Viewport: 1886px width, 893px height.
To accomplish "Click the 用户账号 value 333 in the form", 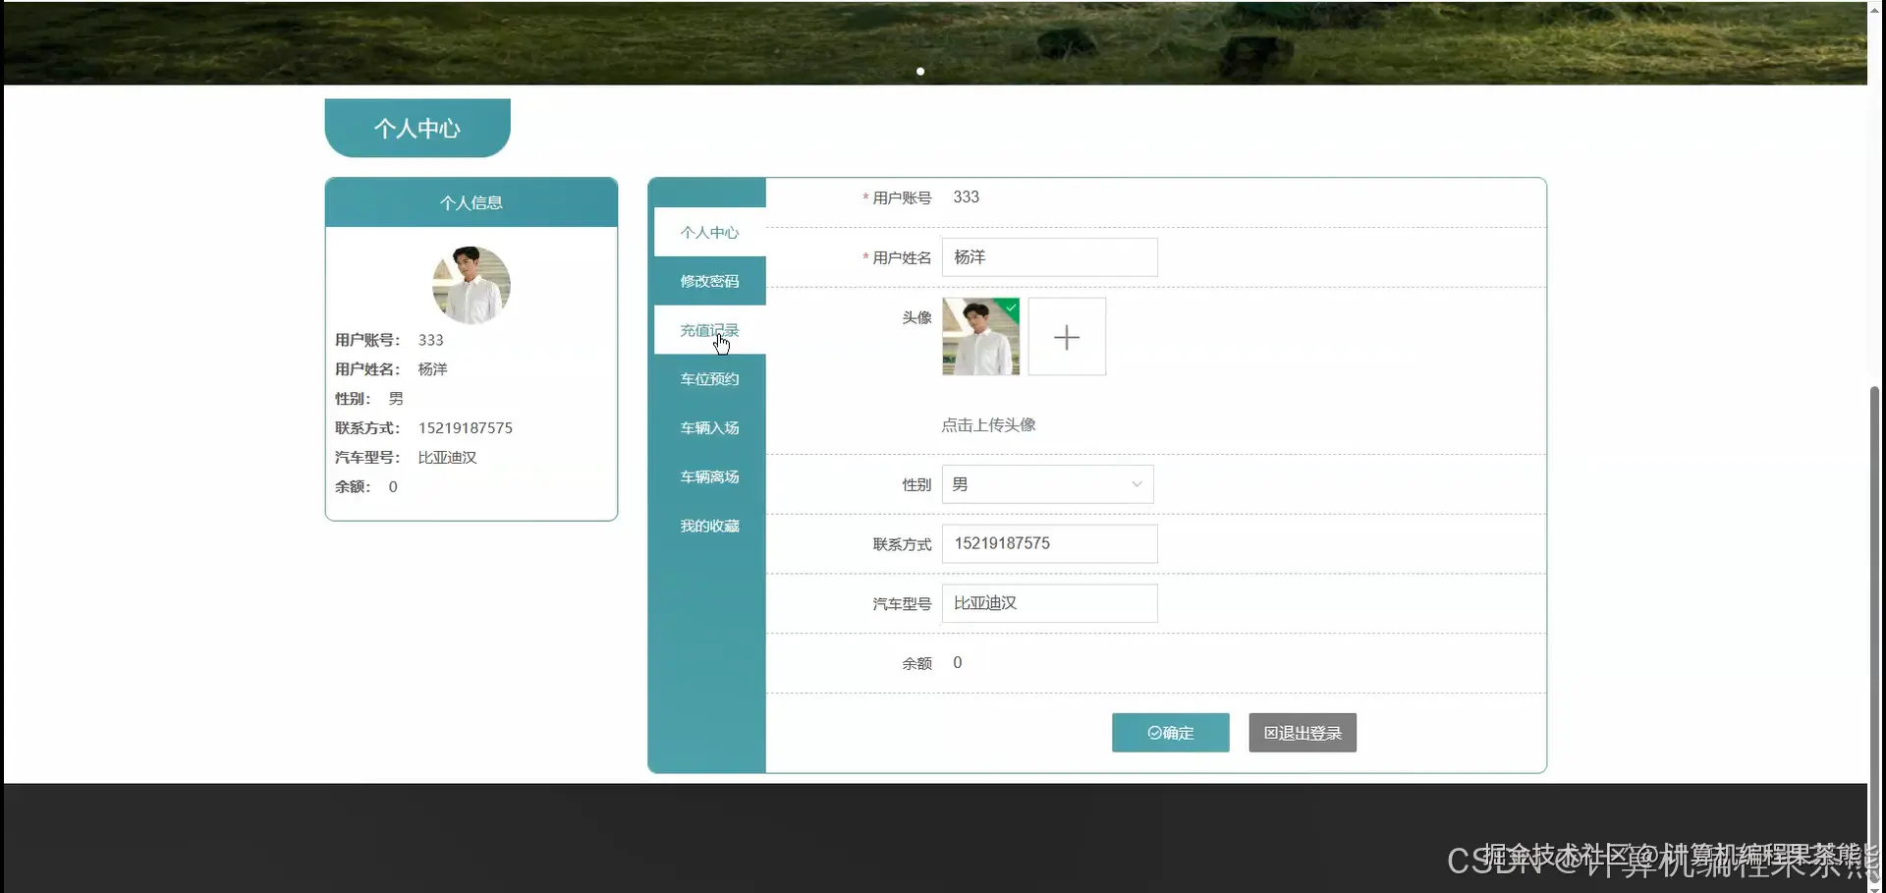I will [x=967, y=197].
